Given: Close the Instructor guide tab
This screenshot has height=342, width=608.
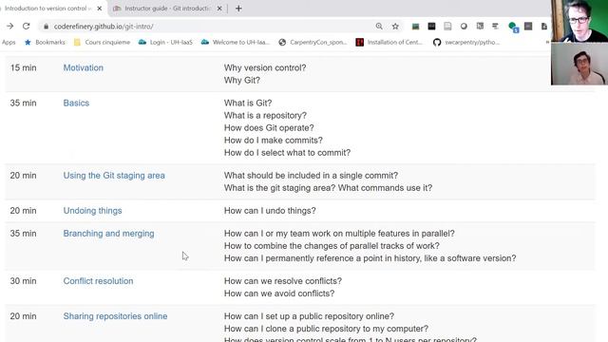Looking at the screenshot, I should click(219, 9).
